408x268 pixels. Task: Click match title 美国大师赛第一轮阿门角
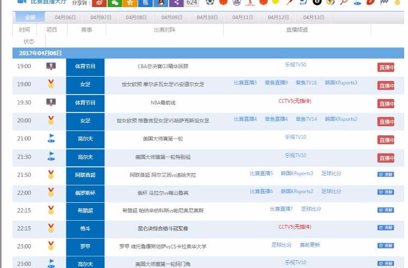[163, 264]
